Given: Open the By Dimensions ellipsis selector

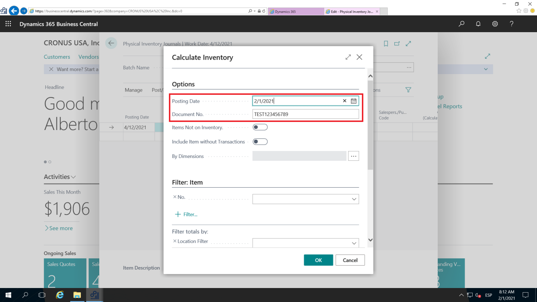Looking at the screenshot, I should [353, 156].
